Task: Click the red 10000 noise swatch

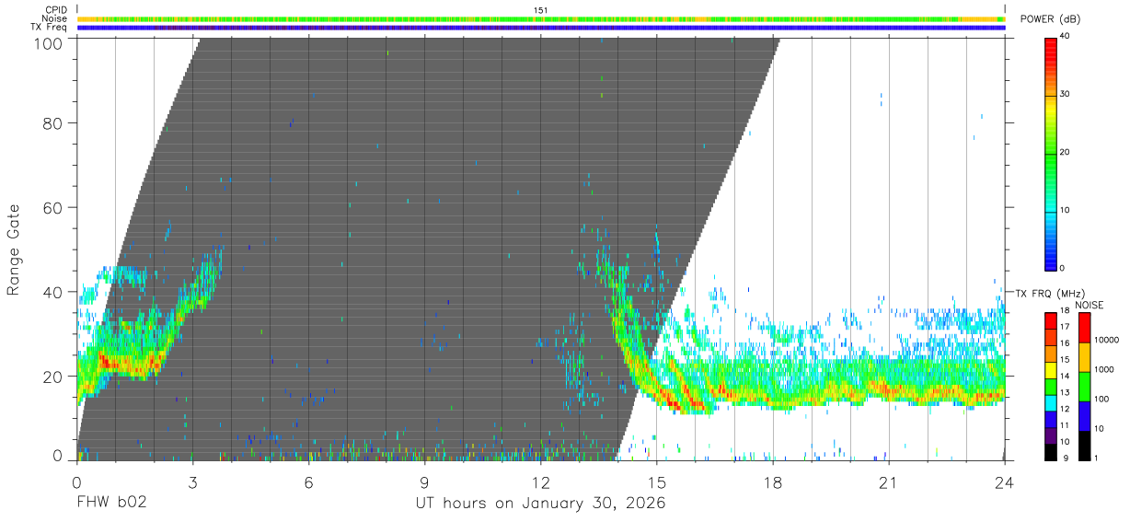Action: point(1084,328)
